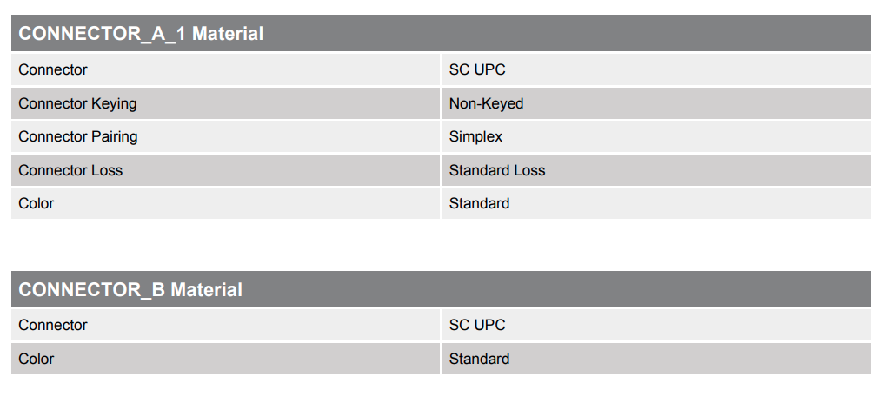The width and height of the screenshot is (884, 396).
Task: Select the Simplex value
Action: [475, 136]
